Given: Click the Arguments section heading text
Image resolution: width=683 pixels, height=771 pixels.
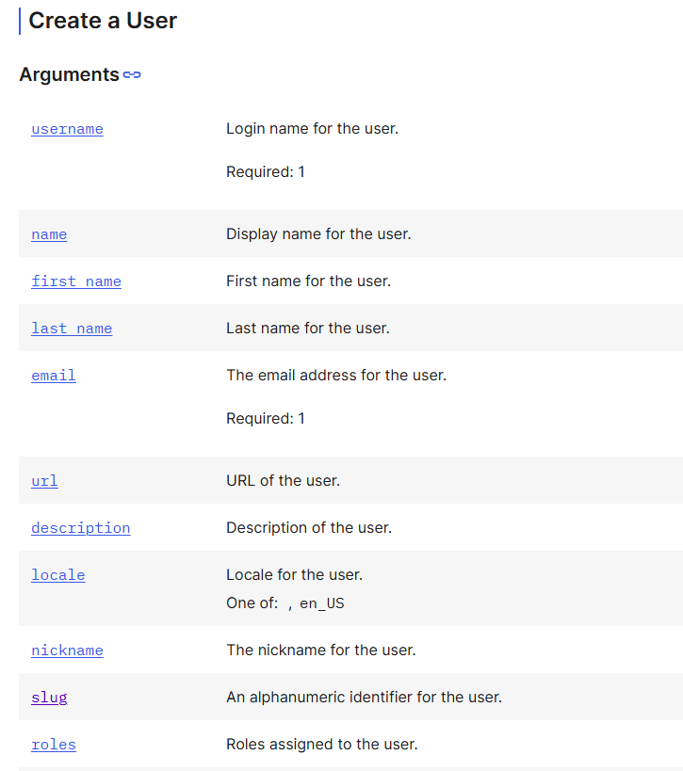Looking at the screenshot, I should coord(69,74).
